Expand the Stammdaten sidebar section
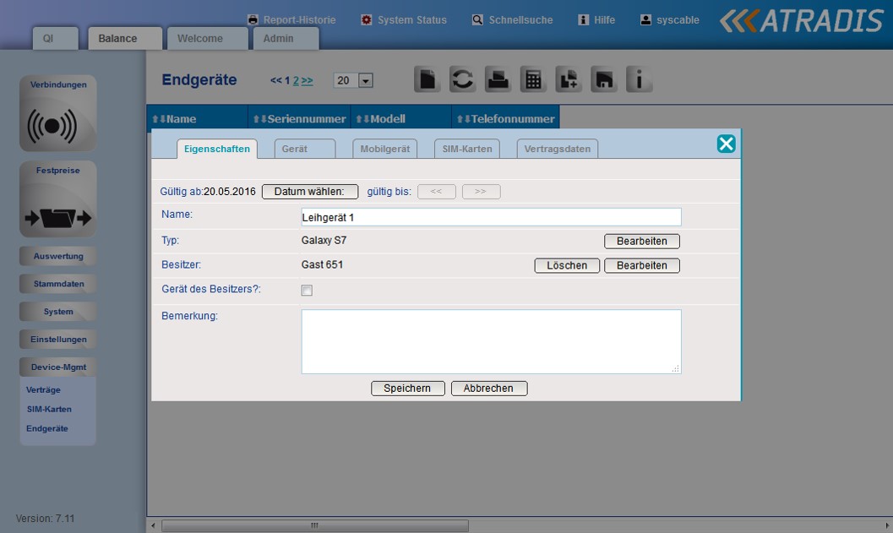This screenshot has height=533, width=893. coord(58,284)
